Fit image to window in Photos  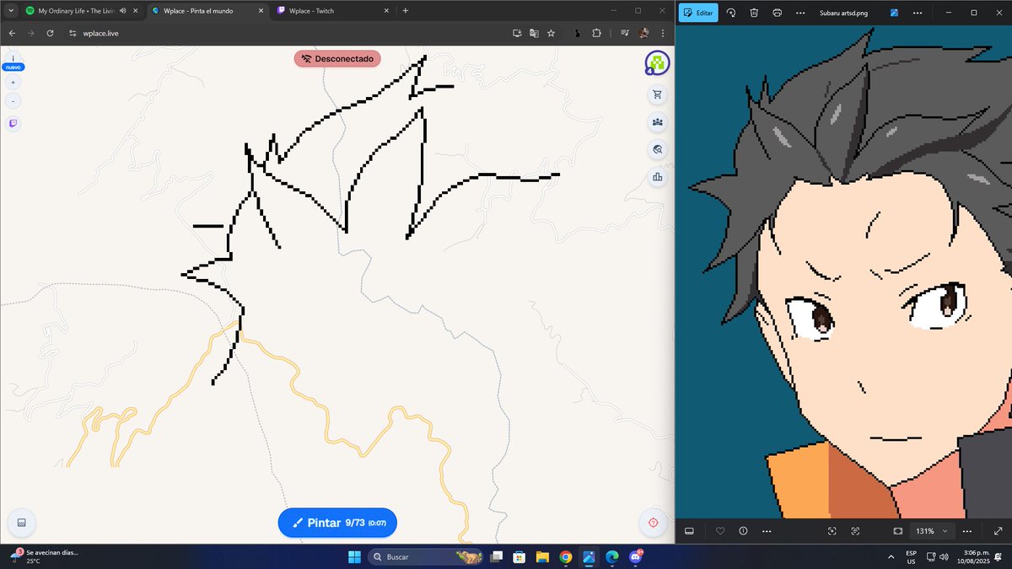tap(897, 531)
